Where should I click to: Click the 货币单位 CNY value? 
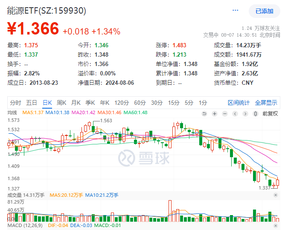247,83
